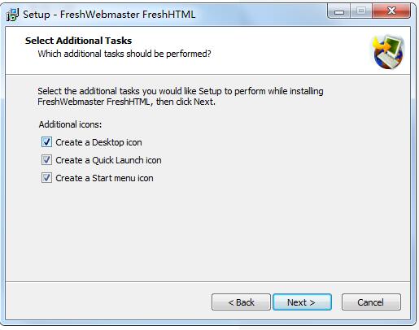Click the 'Additional icons:' group label
Image resolution: width=419 pixels, height=330 pixels.
pyautogui.click(x=70, y=124)
